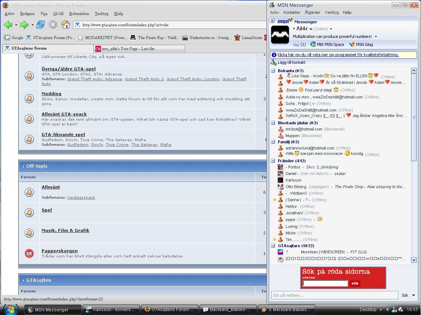Open the Bokmärken menu in Firefox

pos(79,13)
